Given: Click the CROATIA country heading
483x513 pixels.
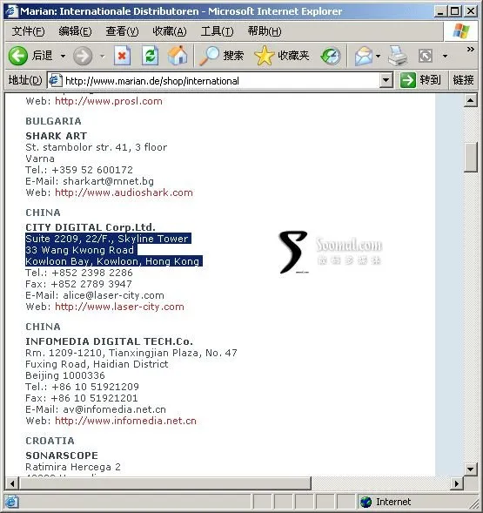Looking at the screenshot, I should [50, 441].
